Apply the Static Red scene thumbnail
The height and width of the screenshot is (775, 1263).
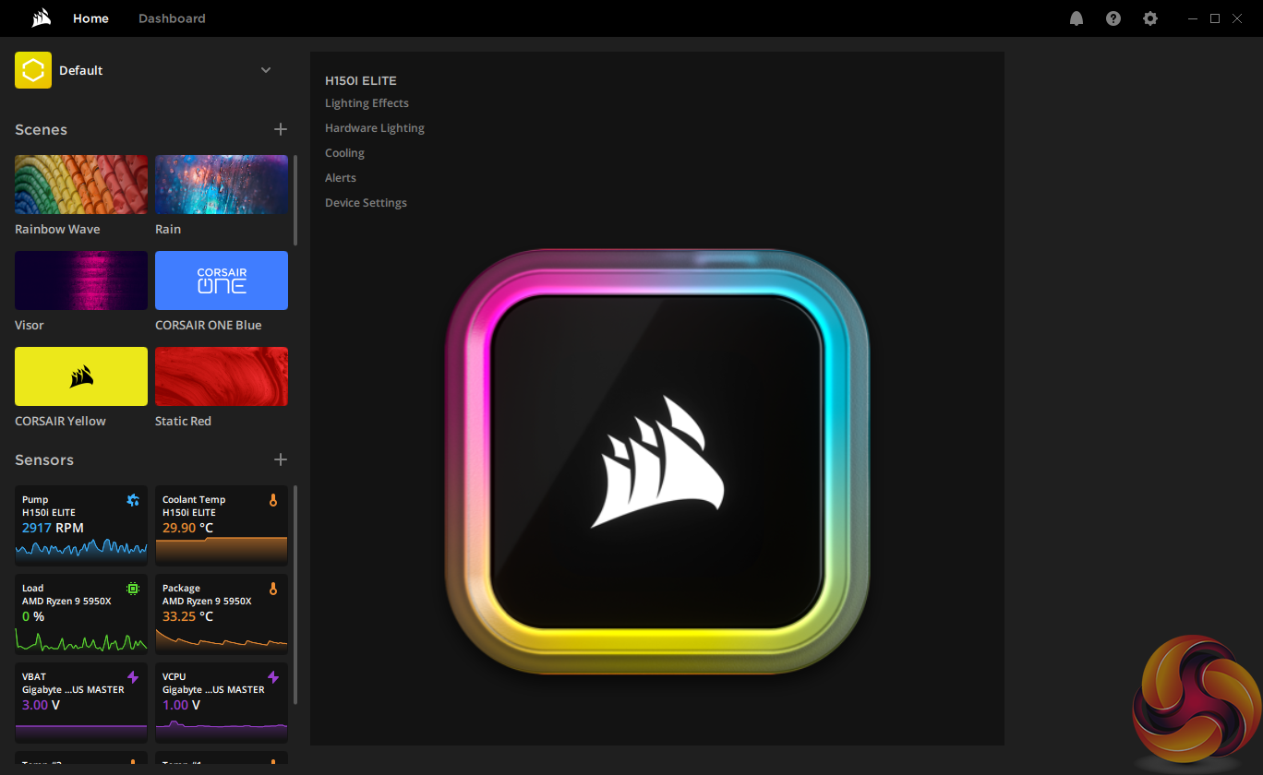click(222, 376)
